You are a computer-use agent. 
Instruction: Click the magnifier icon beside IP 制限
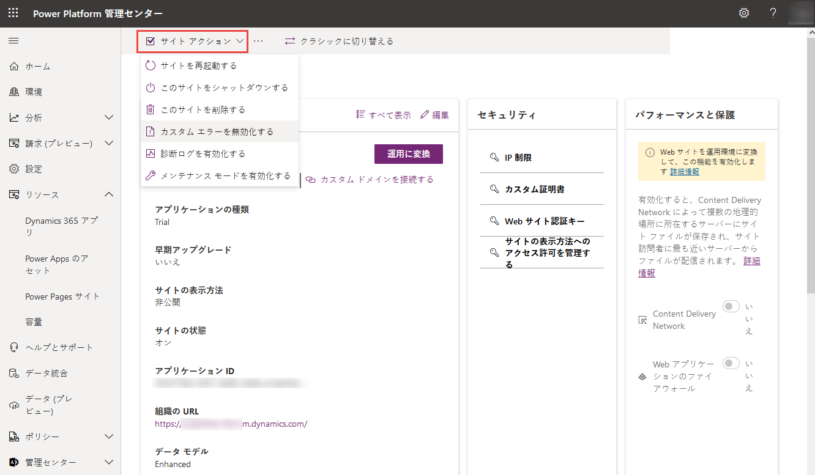coord(494,157)
